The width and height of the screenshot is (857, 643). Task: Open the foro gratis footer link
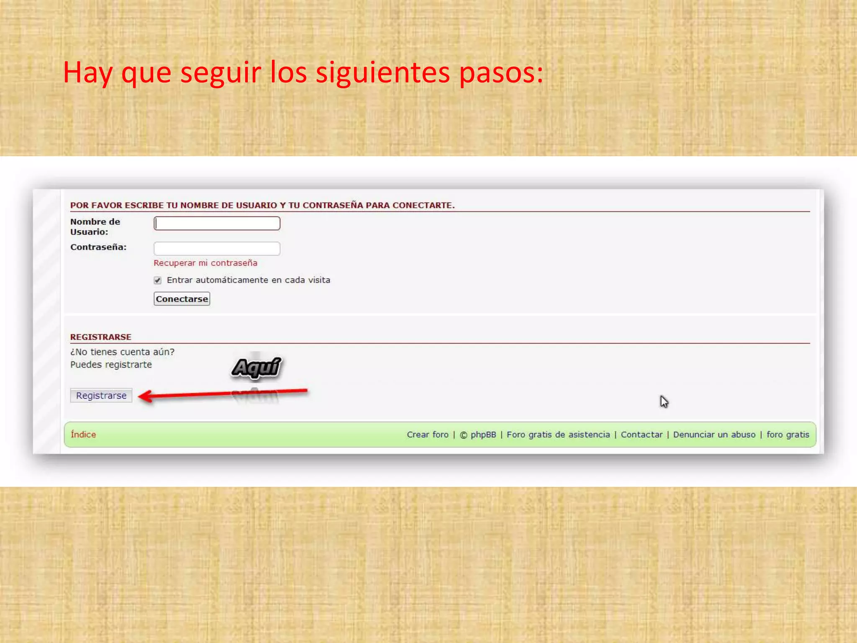[x=788, y=435]
